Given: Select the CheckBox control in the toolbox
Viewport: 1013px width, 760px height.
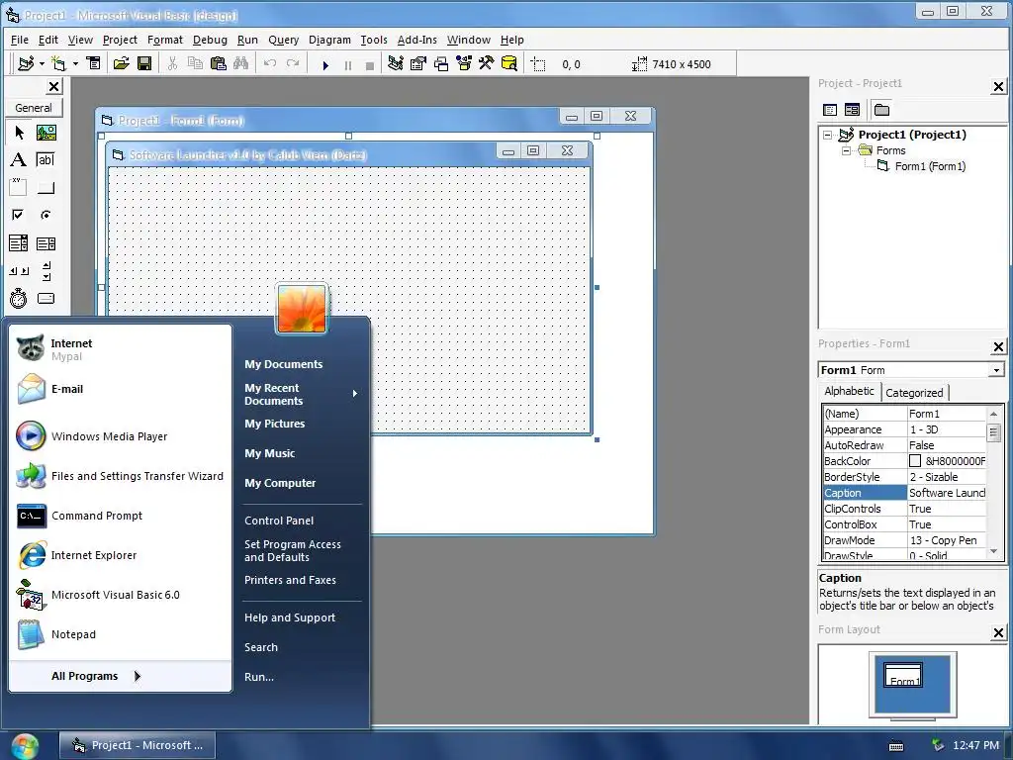Looking at the screenshot, I should (19, 215).
